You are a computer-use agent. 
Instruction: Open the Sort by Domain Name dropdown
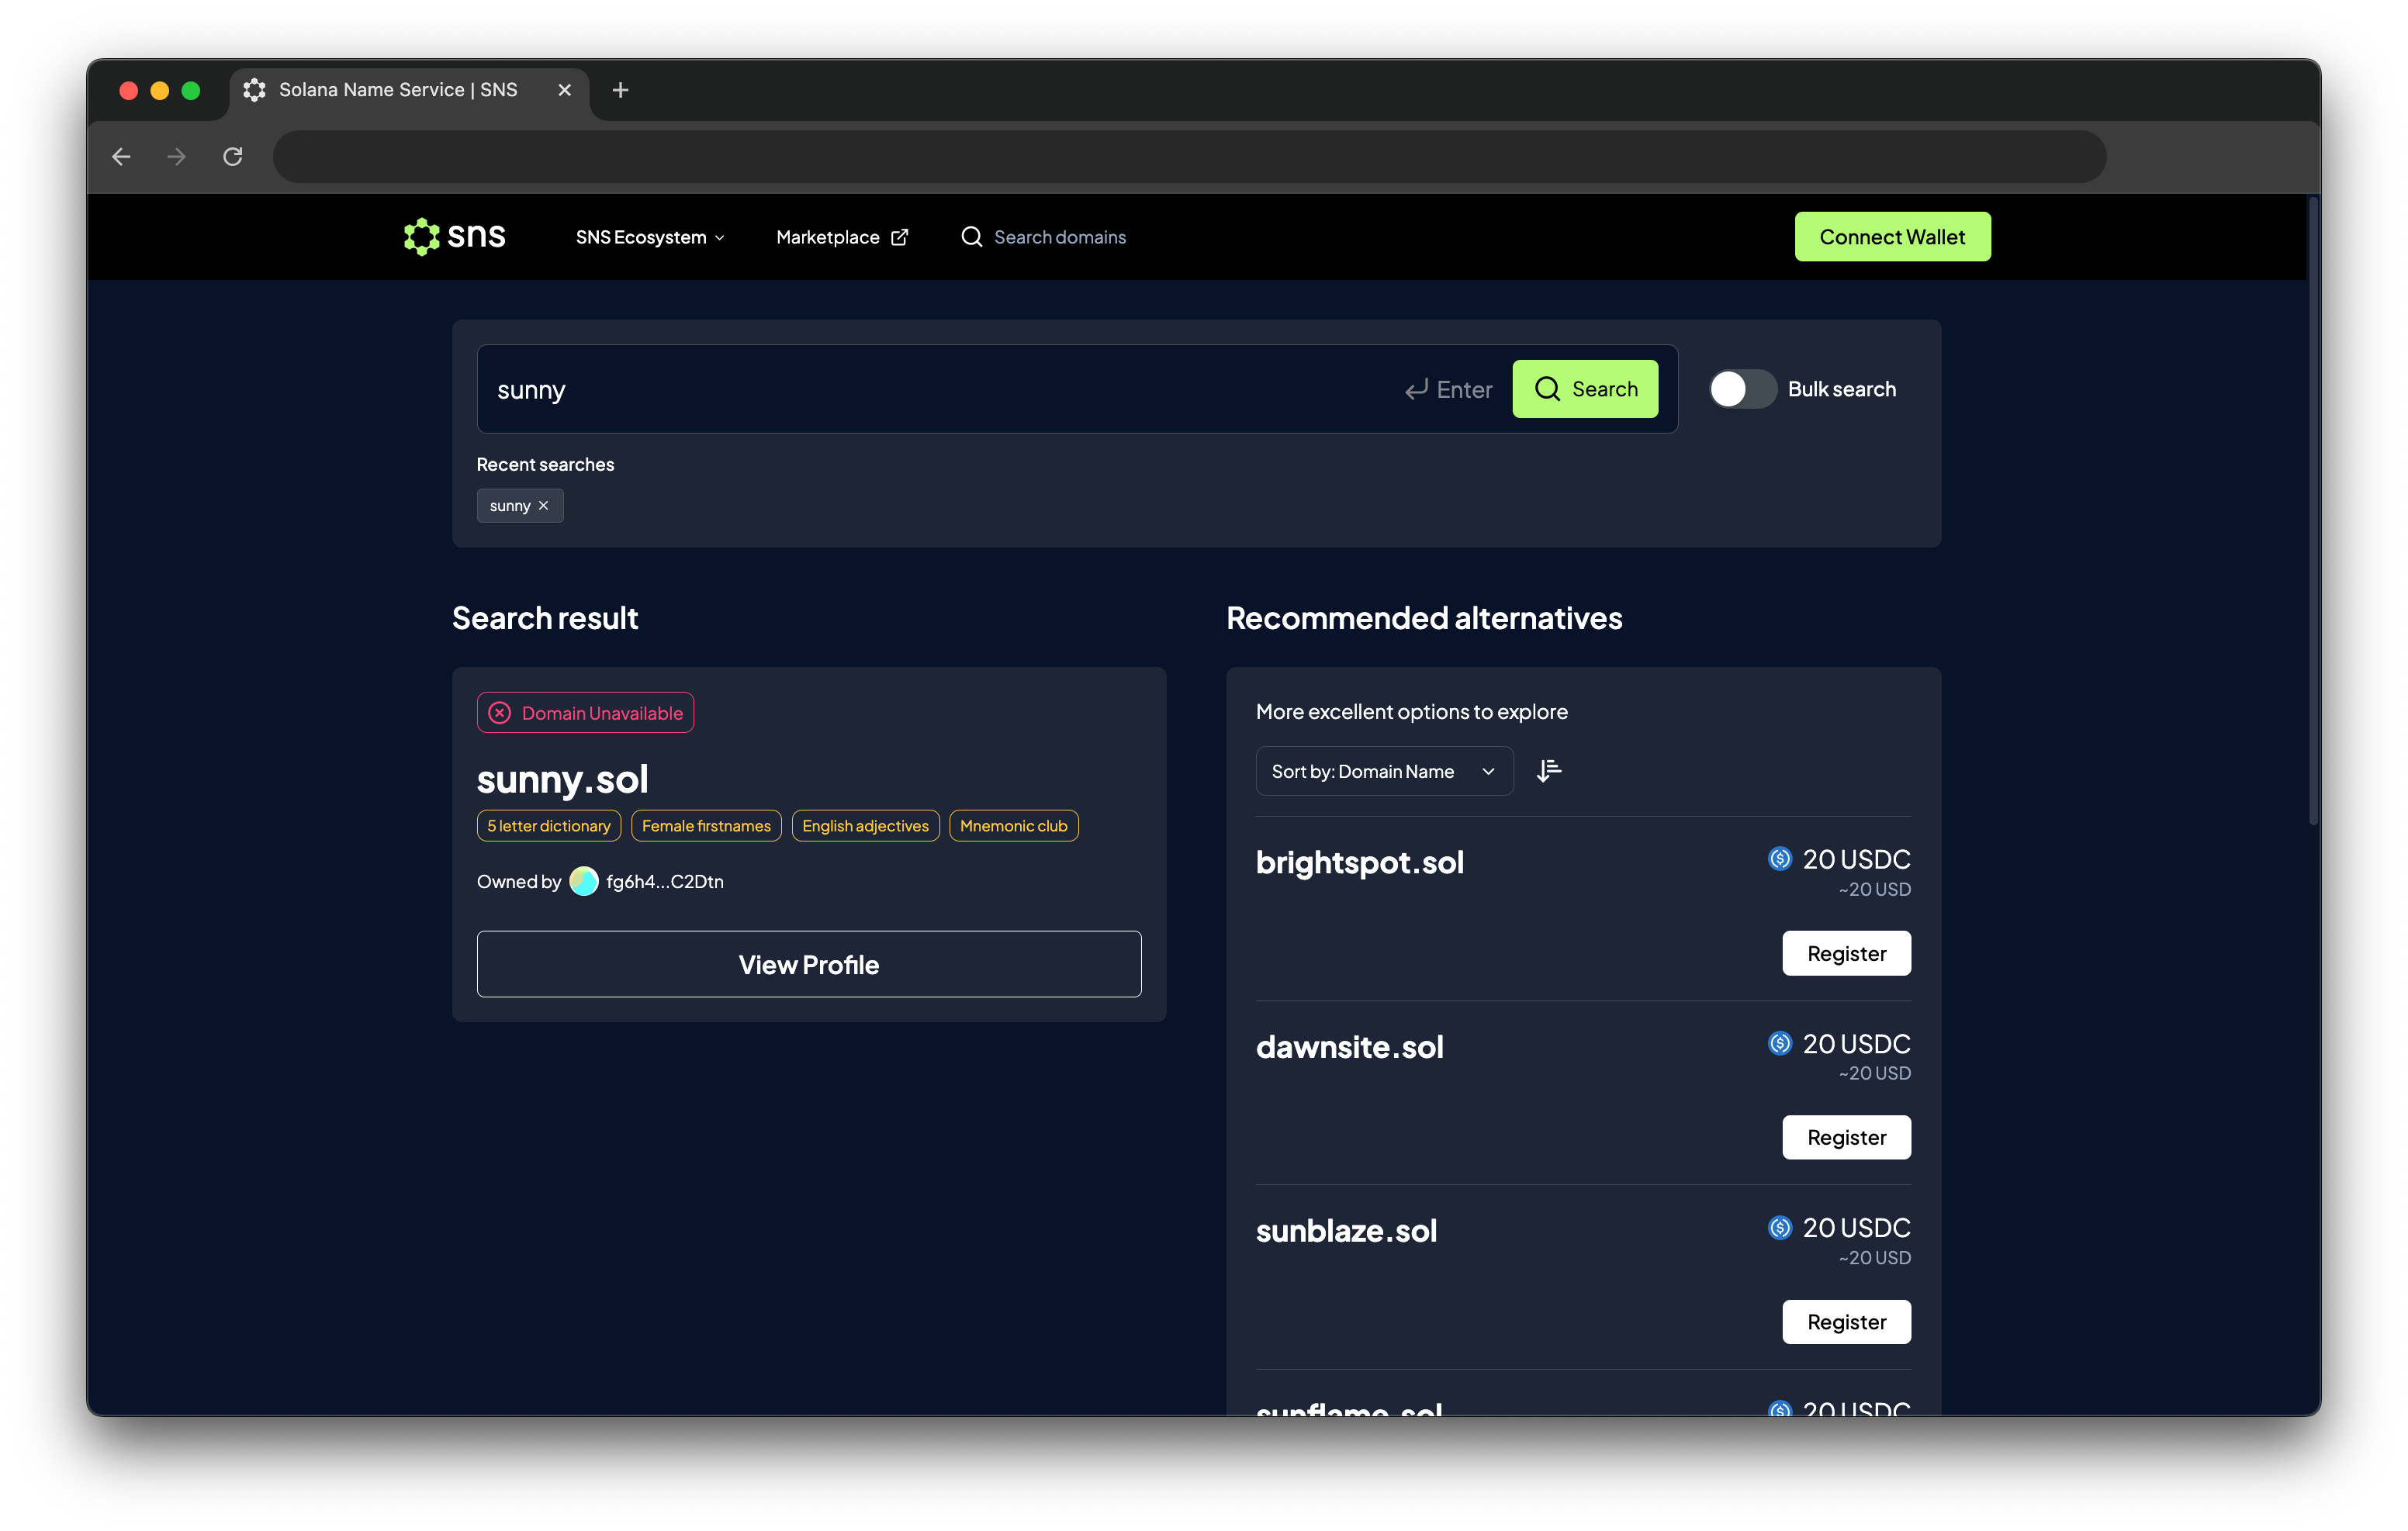pos(1383,771)
